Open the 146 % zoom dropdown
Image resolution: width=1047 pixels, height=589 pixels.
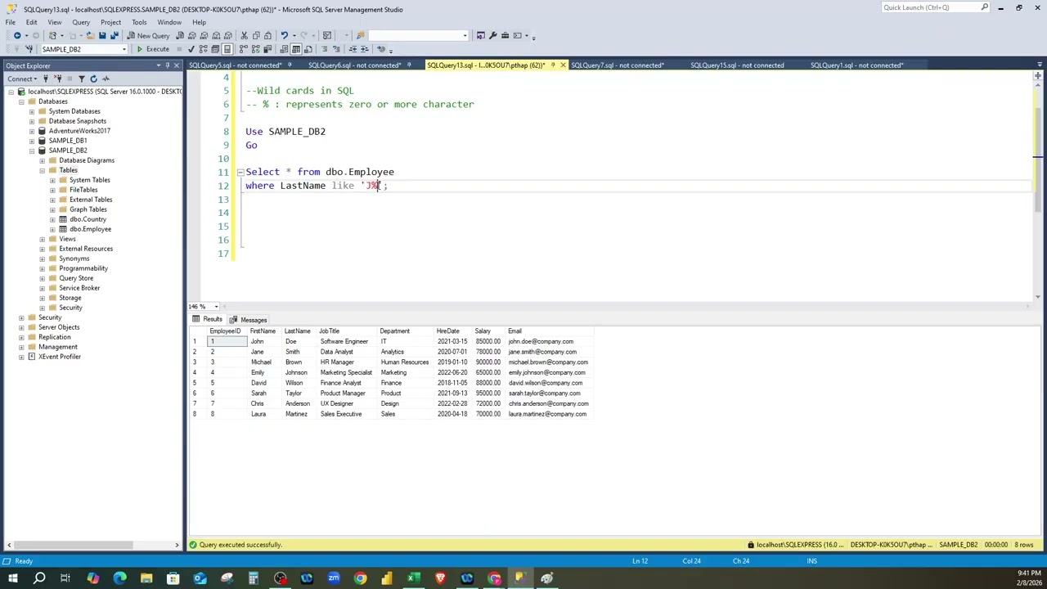pos(216,307)
